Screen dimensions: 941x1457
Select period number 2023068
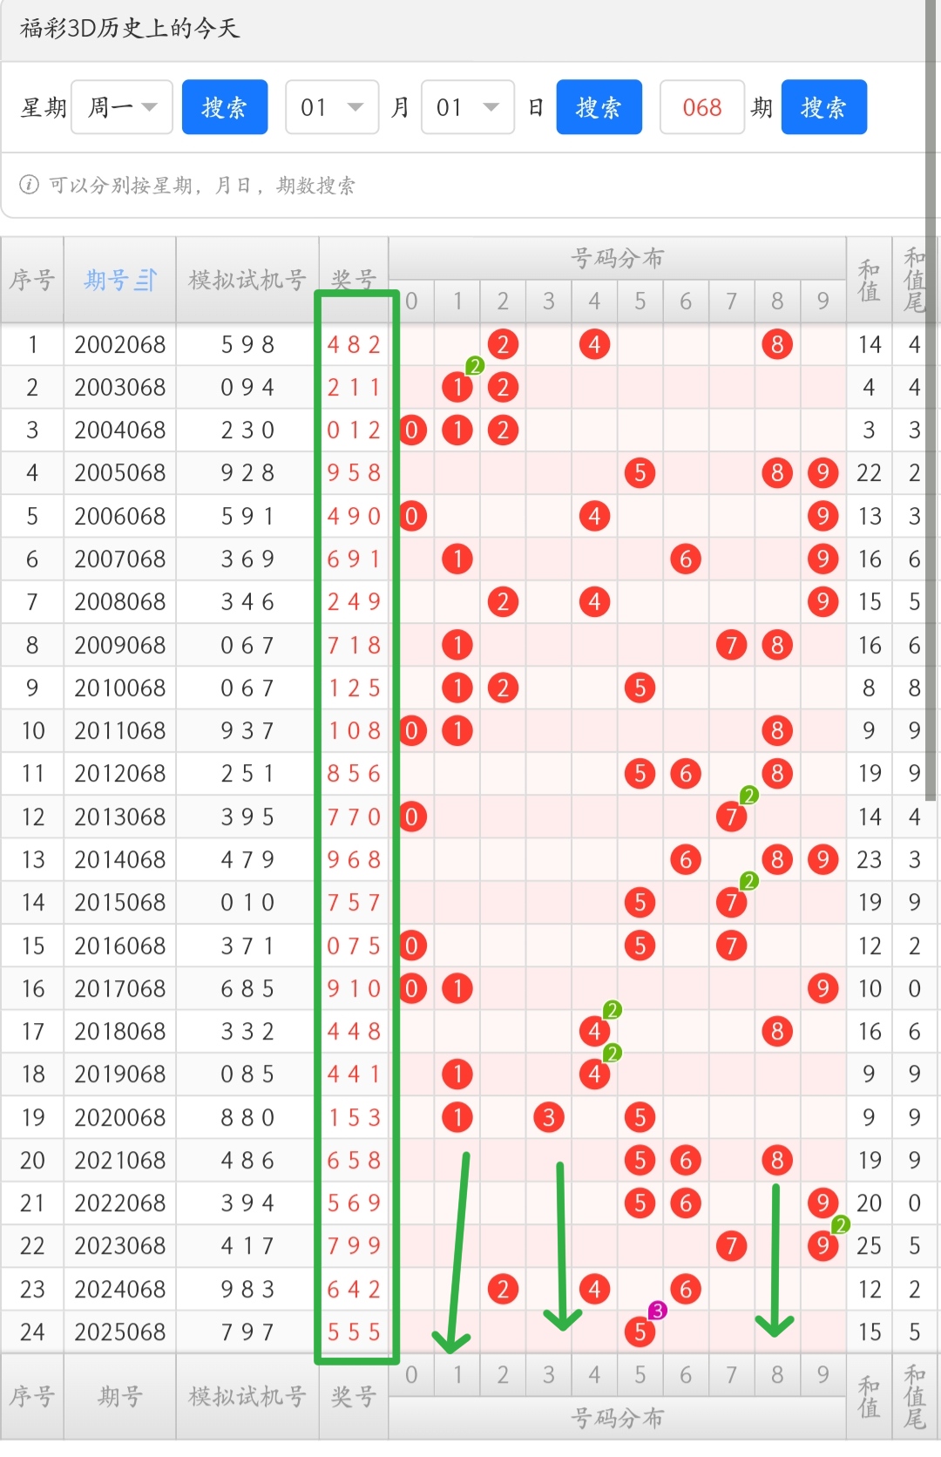coord(120,1246)
